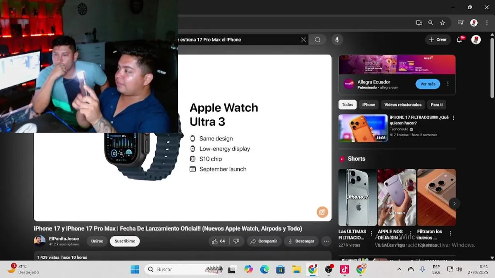Show hidden system tray icons

point(399,269)
